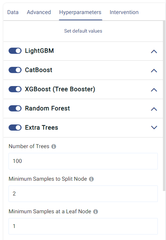This screenshot has height=240, width=166.
Task: Expand the Random Forest chevron
Action: (154, 109)
